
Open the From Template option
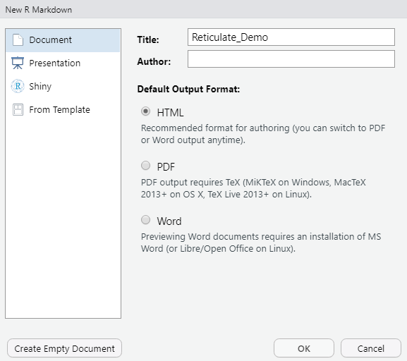(x=63, y=110)
